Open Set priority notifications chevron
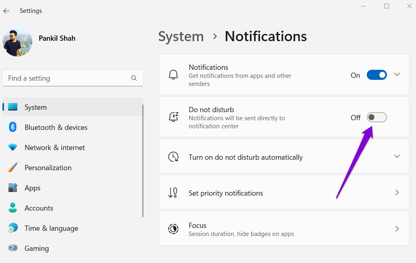Image resolution: width=416 pixels, height=263 pixels. [397, 192]
